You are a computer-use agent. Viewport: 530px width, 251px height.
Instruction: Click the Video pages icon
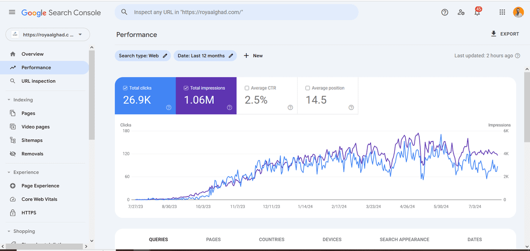[x=13, y=127]
